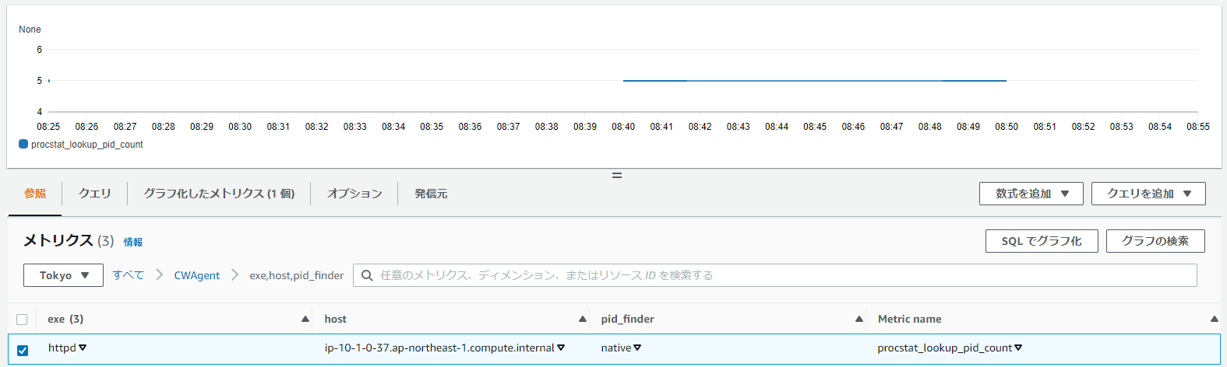Screen dimensions: 1227x367
Task: Open the httpd value dropdown arrow
Action: coord(83,348)
